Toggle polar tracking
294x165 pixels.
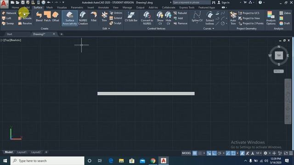tap(220, 153)
